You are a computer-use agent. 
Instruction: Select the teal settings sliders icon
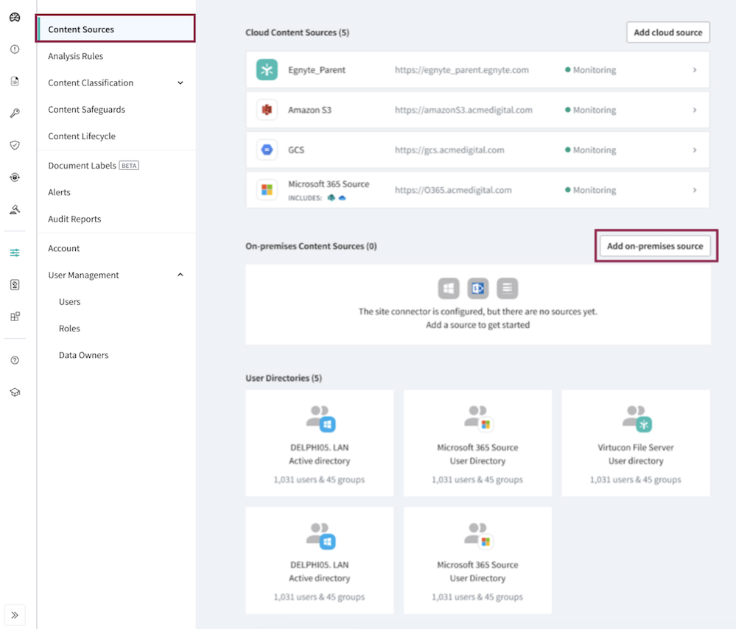point(15,253)
